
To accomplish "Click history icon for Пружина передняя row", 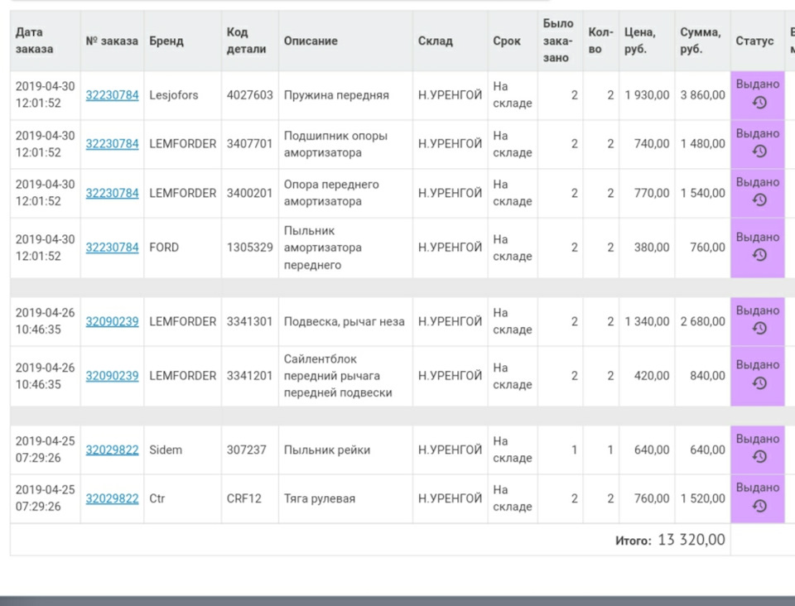I will 759,103.
